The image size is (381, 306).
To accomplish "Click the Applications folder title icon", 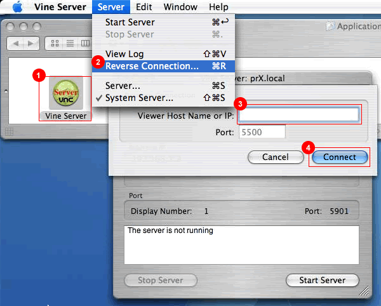I will point(330,26).
